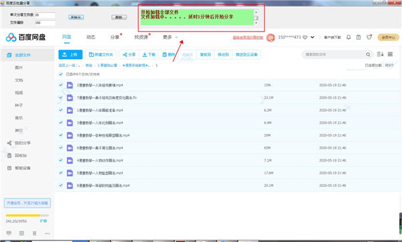Uncheck the 6.2M file starting with 1
Viewport: 402px width, 242px height.
tap(61, 110)
